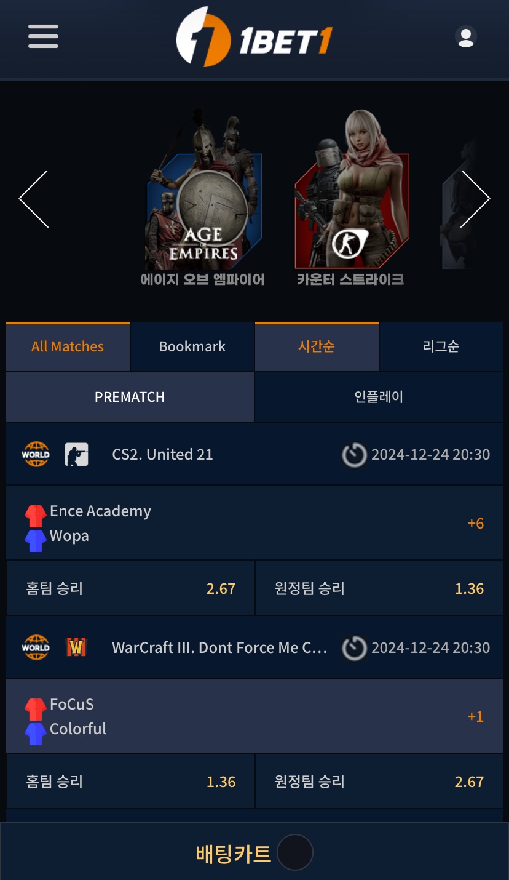Expand the +1 markets for FoCuS match
Screen dimensions: 509x880
[x=476, y=716]
